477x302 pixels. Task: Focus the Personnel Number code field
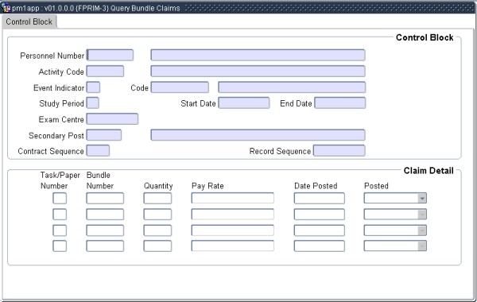pos(110,55)
